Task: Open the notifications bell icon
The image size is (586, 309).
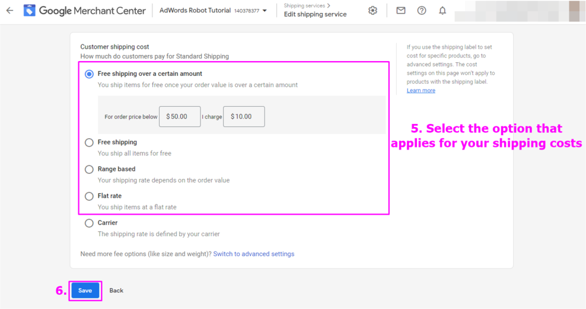Action: point(442,10)
